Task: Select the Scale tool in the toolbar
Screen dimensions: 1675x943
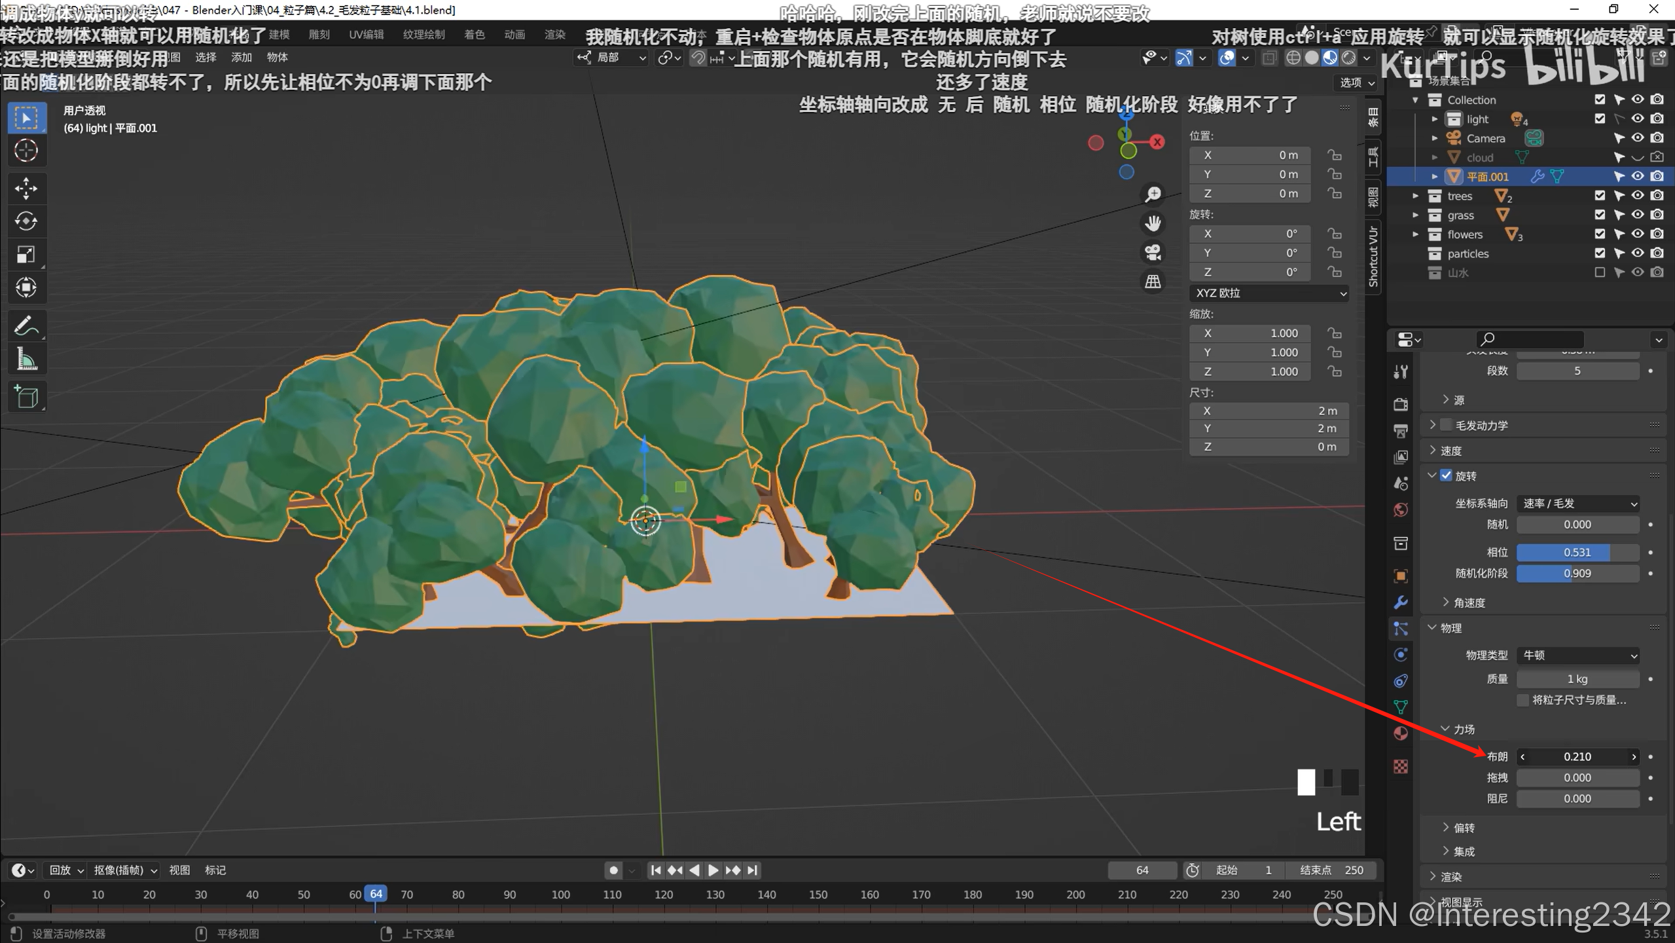Action: point(26,254)
